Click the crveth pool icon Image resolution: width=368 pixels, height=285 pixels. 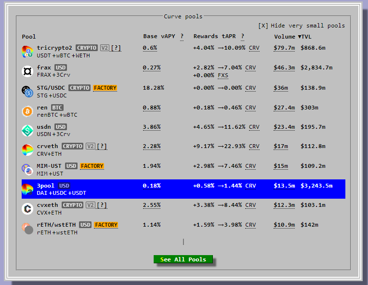click(x=27, y=150)
